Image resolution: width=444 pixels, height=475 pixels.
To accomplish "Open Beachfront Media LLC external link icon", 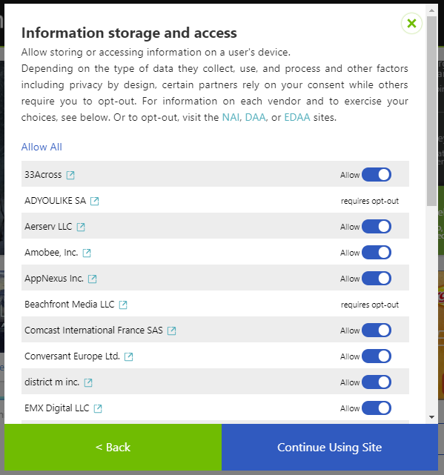I will tap(123, 305).
